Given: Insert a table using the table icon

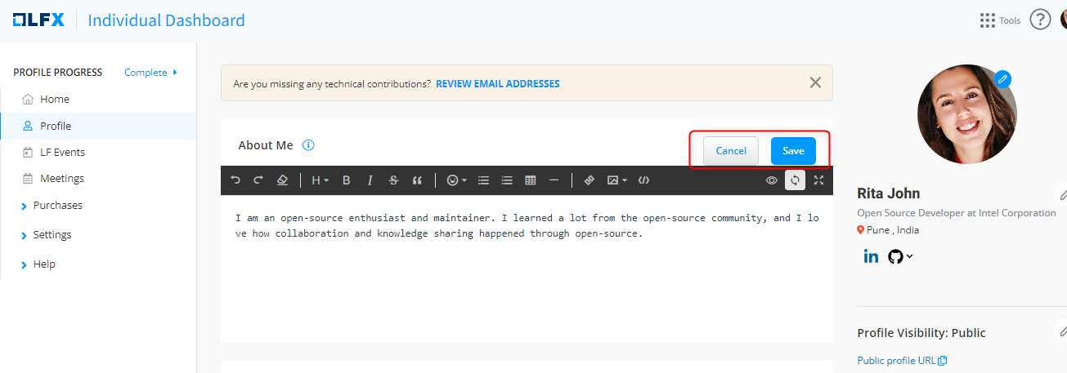Looking at the screenshot, I should 530,180.
